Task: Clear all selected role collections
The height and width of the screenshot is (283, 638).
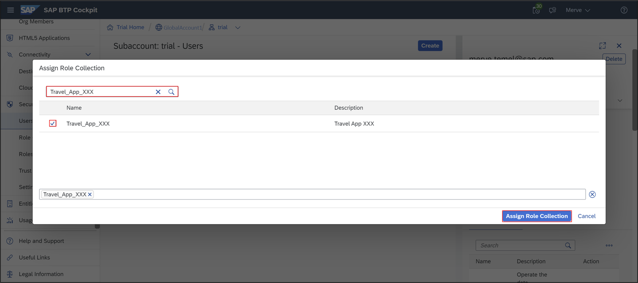Action: [x=592, y=194]
